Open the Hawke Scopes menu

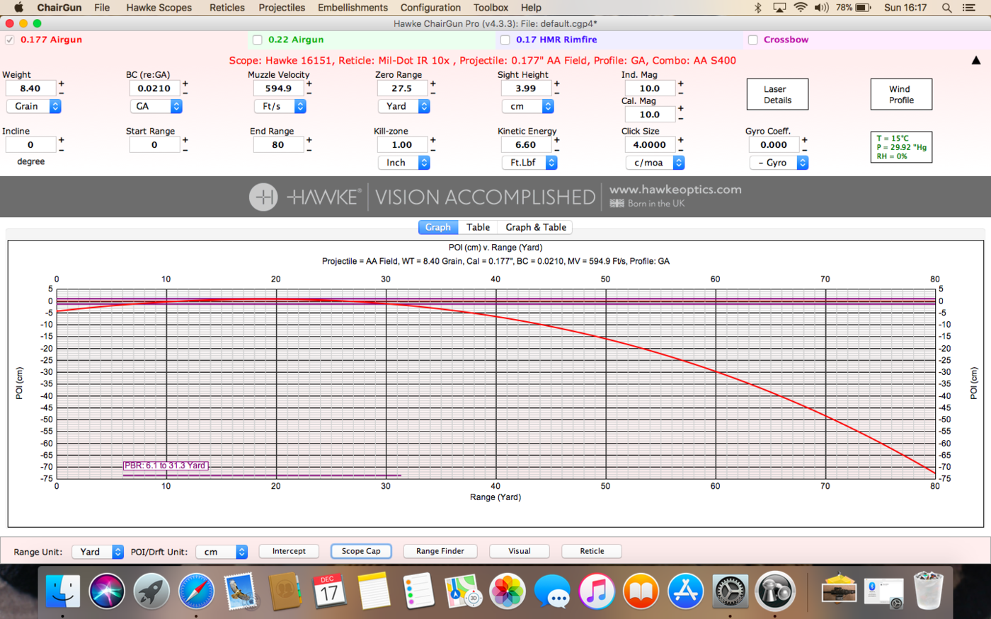(159, 8)
